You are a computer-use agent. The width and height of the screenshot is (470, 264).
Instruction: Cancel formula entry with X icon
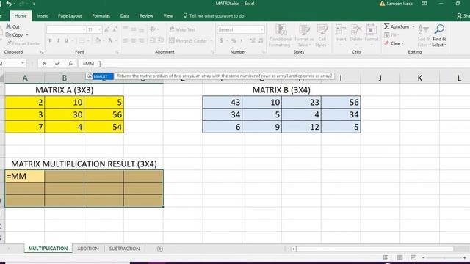[x=44, y=64]
